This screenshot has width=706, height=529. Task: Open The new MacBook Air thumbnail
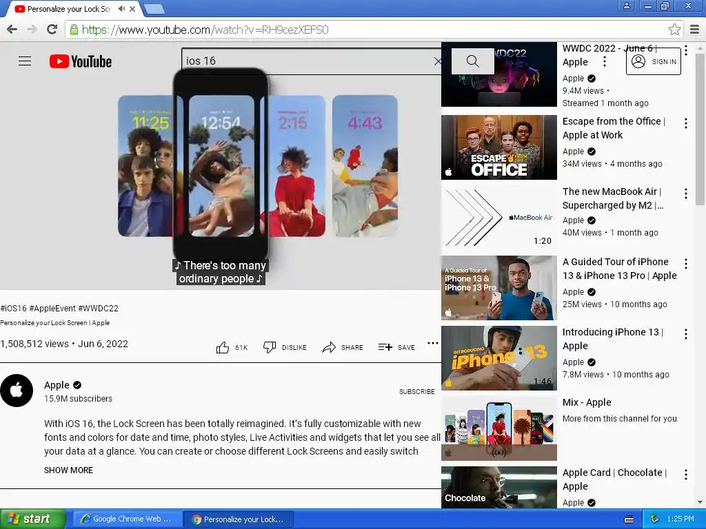click(x=499, y=217)
